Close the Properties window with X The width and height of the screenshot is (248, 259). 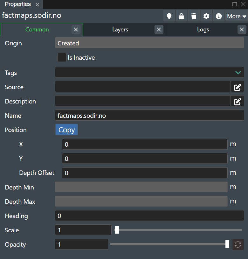[243, 4]
